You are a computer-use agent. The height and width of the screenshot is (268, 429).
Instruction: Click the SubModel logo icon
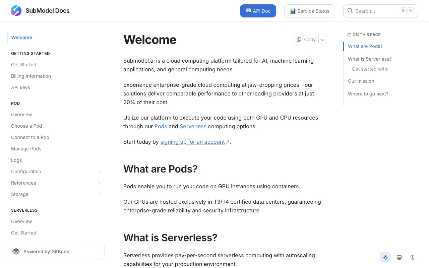click(16, 11)
